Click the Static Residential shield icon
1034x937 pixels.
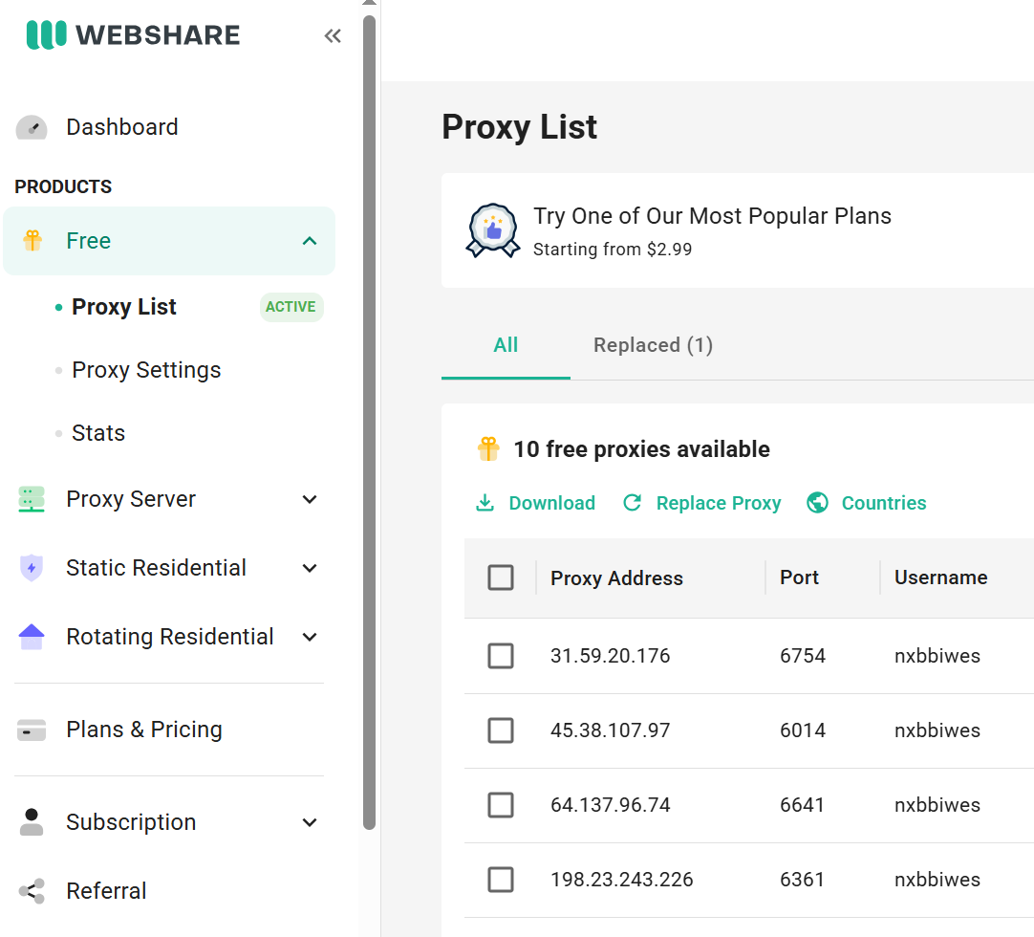pyautogui.click(x=32, y=568)
